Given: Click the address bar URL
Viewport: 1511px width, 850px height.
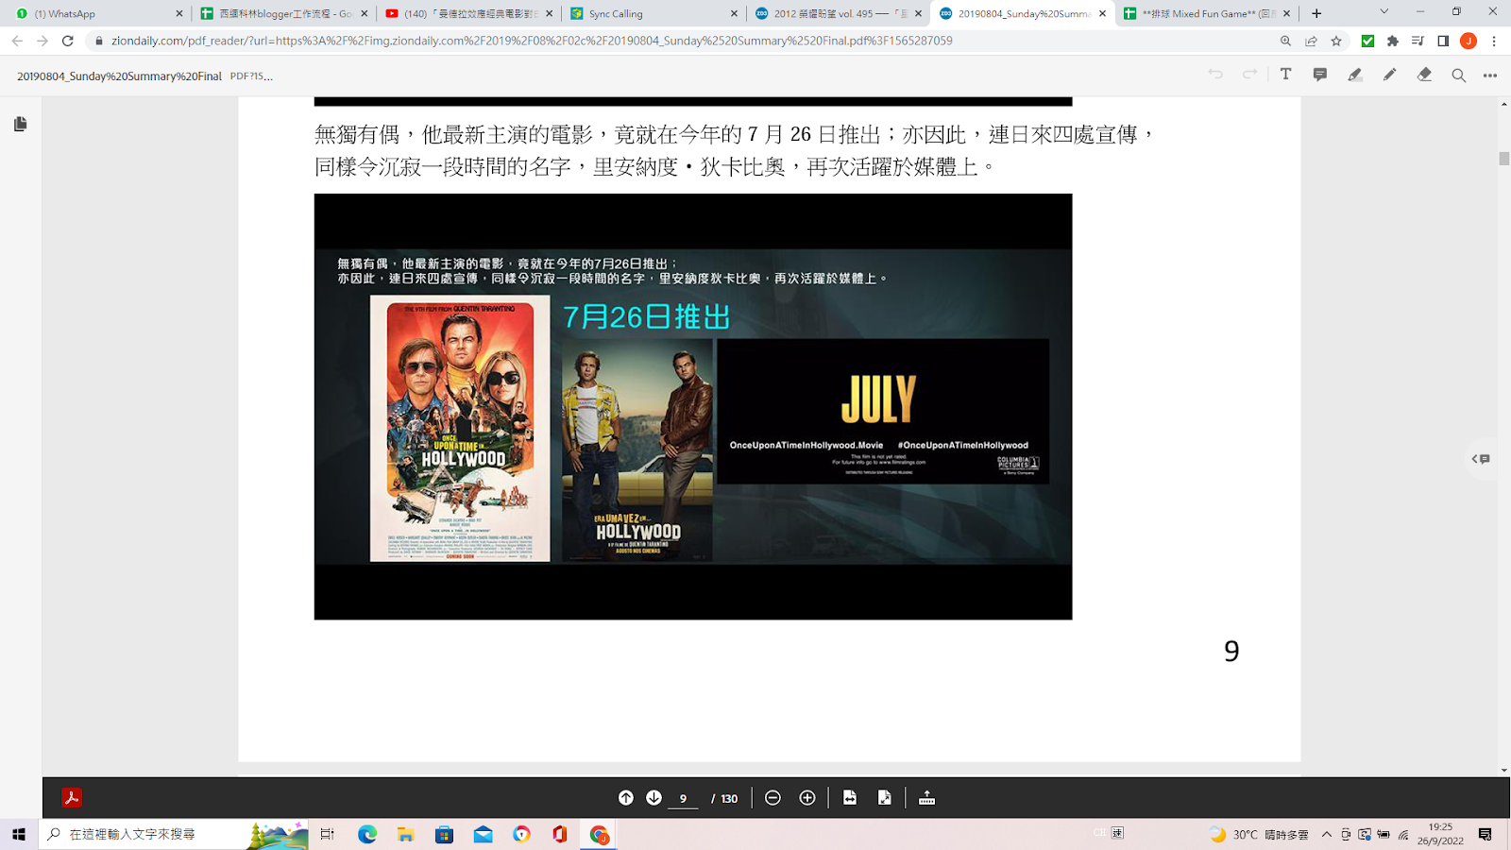Looking at the screenshot, I should pos(532,41).
